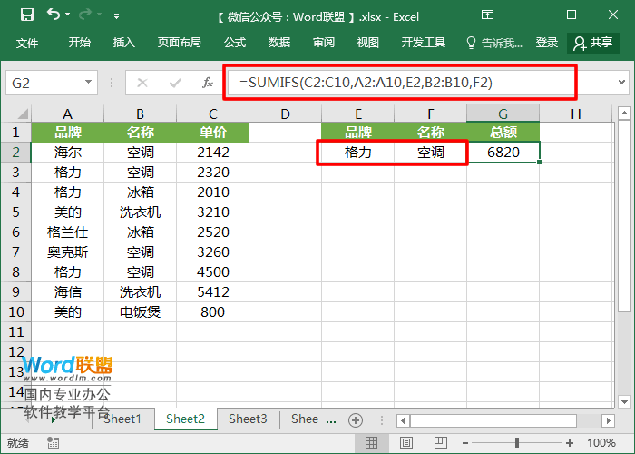This screenshot has height=454, width=635.
Task: Click the Tell Me lightbulb search
Action: 493,43
